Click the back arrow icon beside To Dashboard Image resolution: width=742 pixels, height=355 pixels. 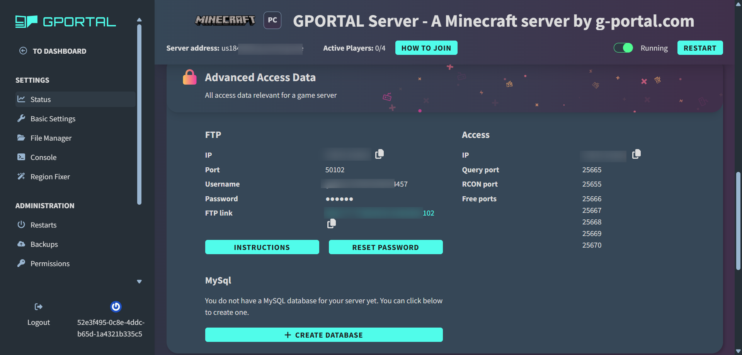pyautogui.click(x=23, y=51)
